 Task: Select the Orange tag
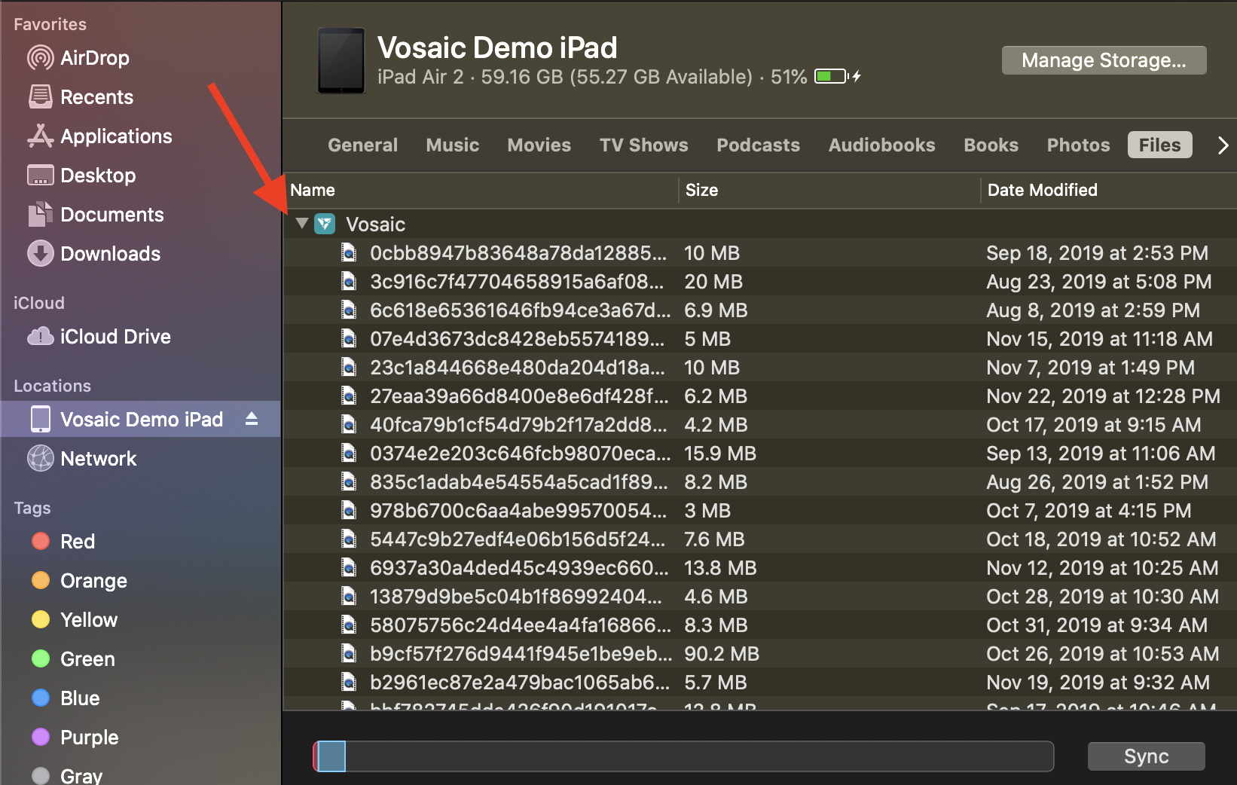click(79, 581)
